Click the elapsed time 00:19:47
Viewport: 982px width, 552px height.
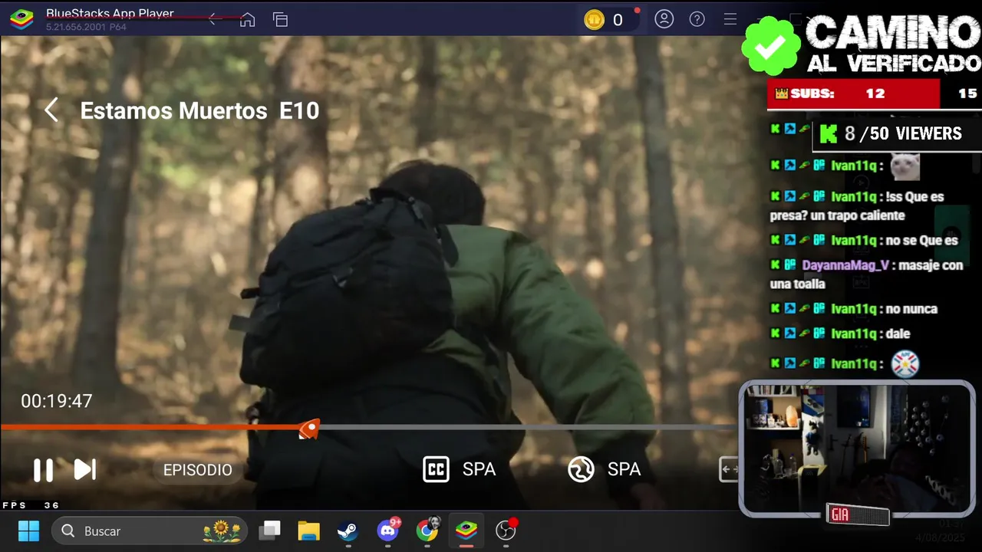[57, 401]
